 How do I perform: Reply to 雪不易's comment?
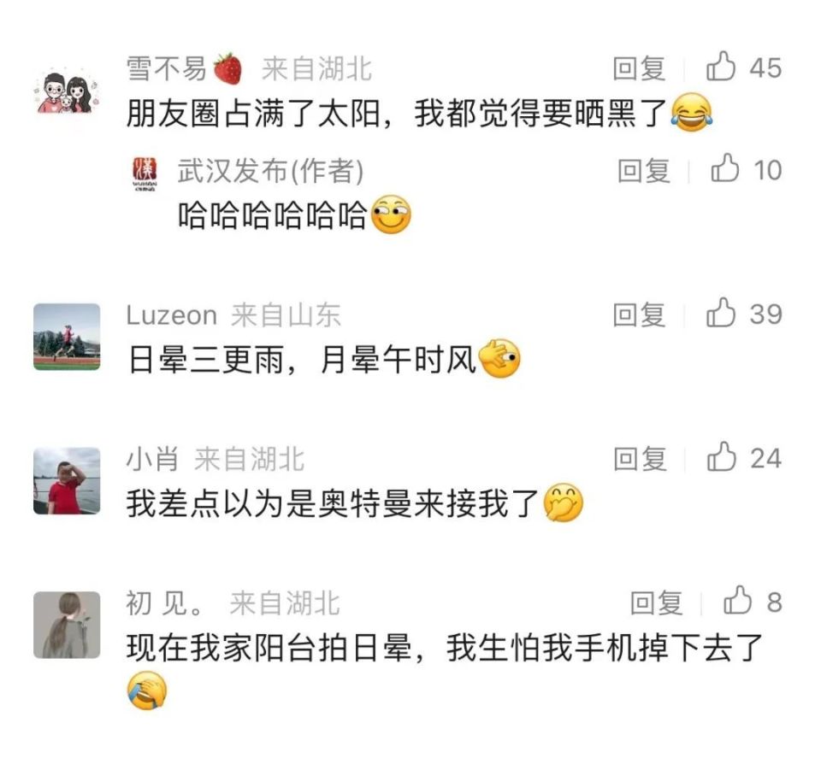coord(640,68)
